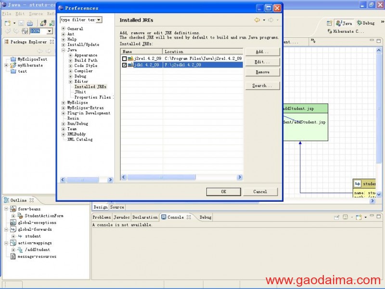Check the j2re1.4.2_09 JRE checkbox

point(124,58)
